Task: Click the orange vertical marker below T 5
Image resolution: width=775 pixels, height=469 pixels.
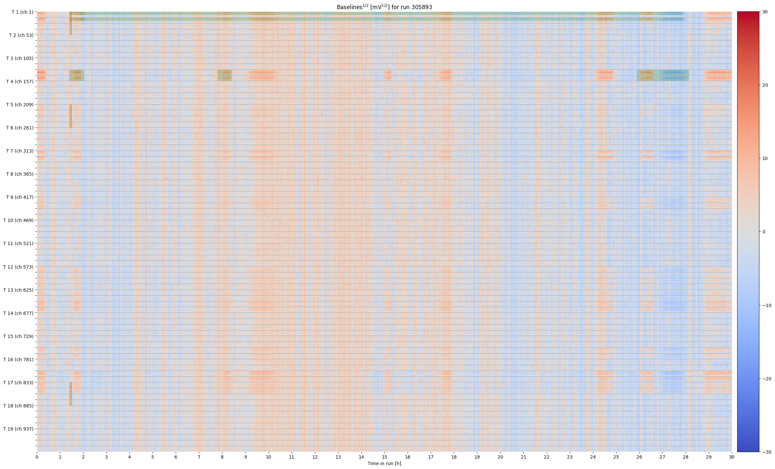Action: point(70,116)
